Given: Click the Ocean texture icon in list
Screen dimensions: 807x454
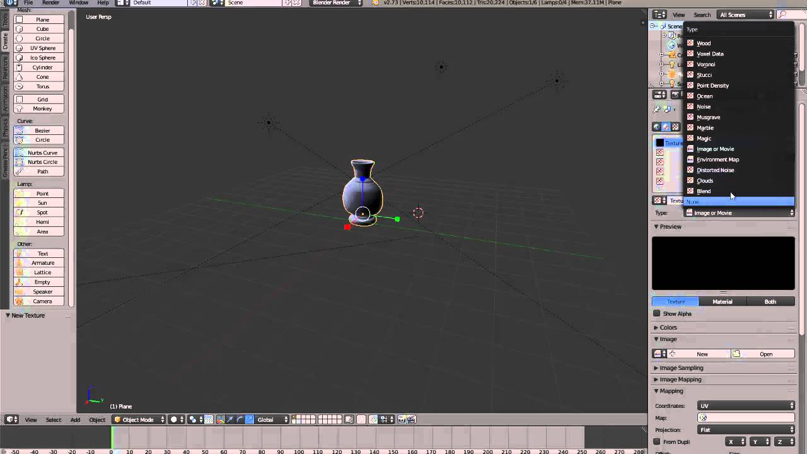Looking at the screenshot, I should click(690, 96).
